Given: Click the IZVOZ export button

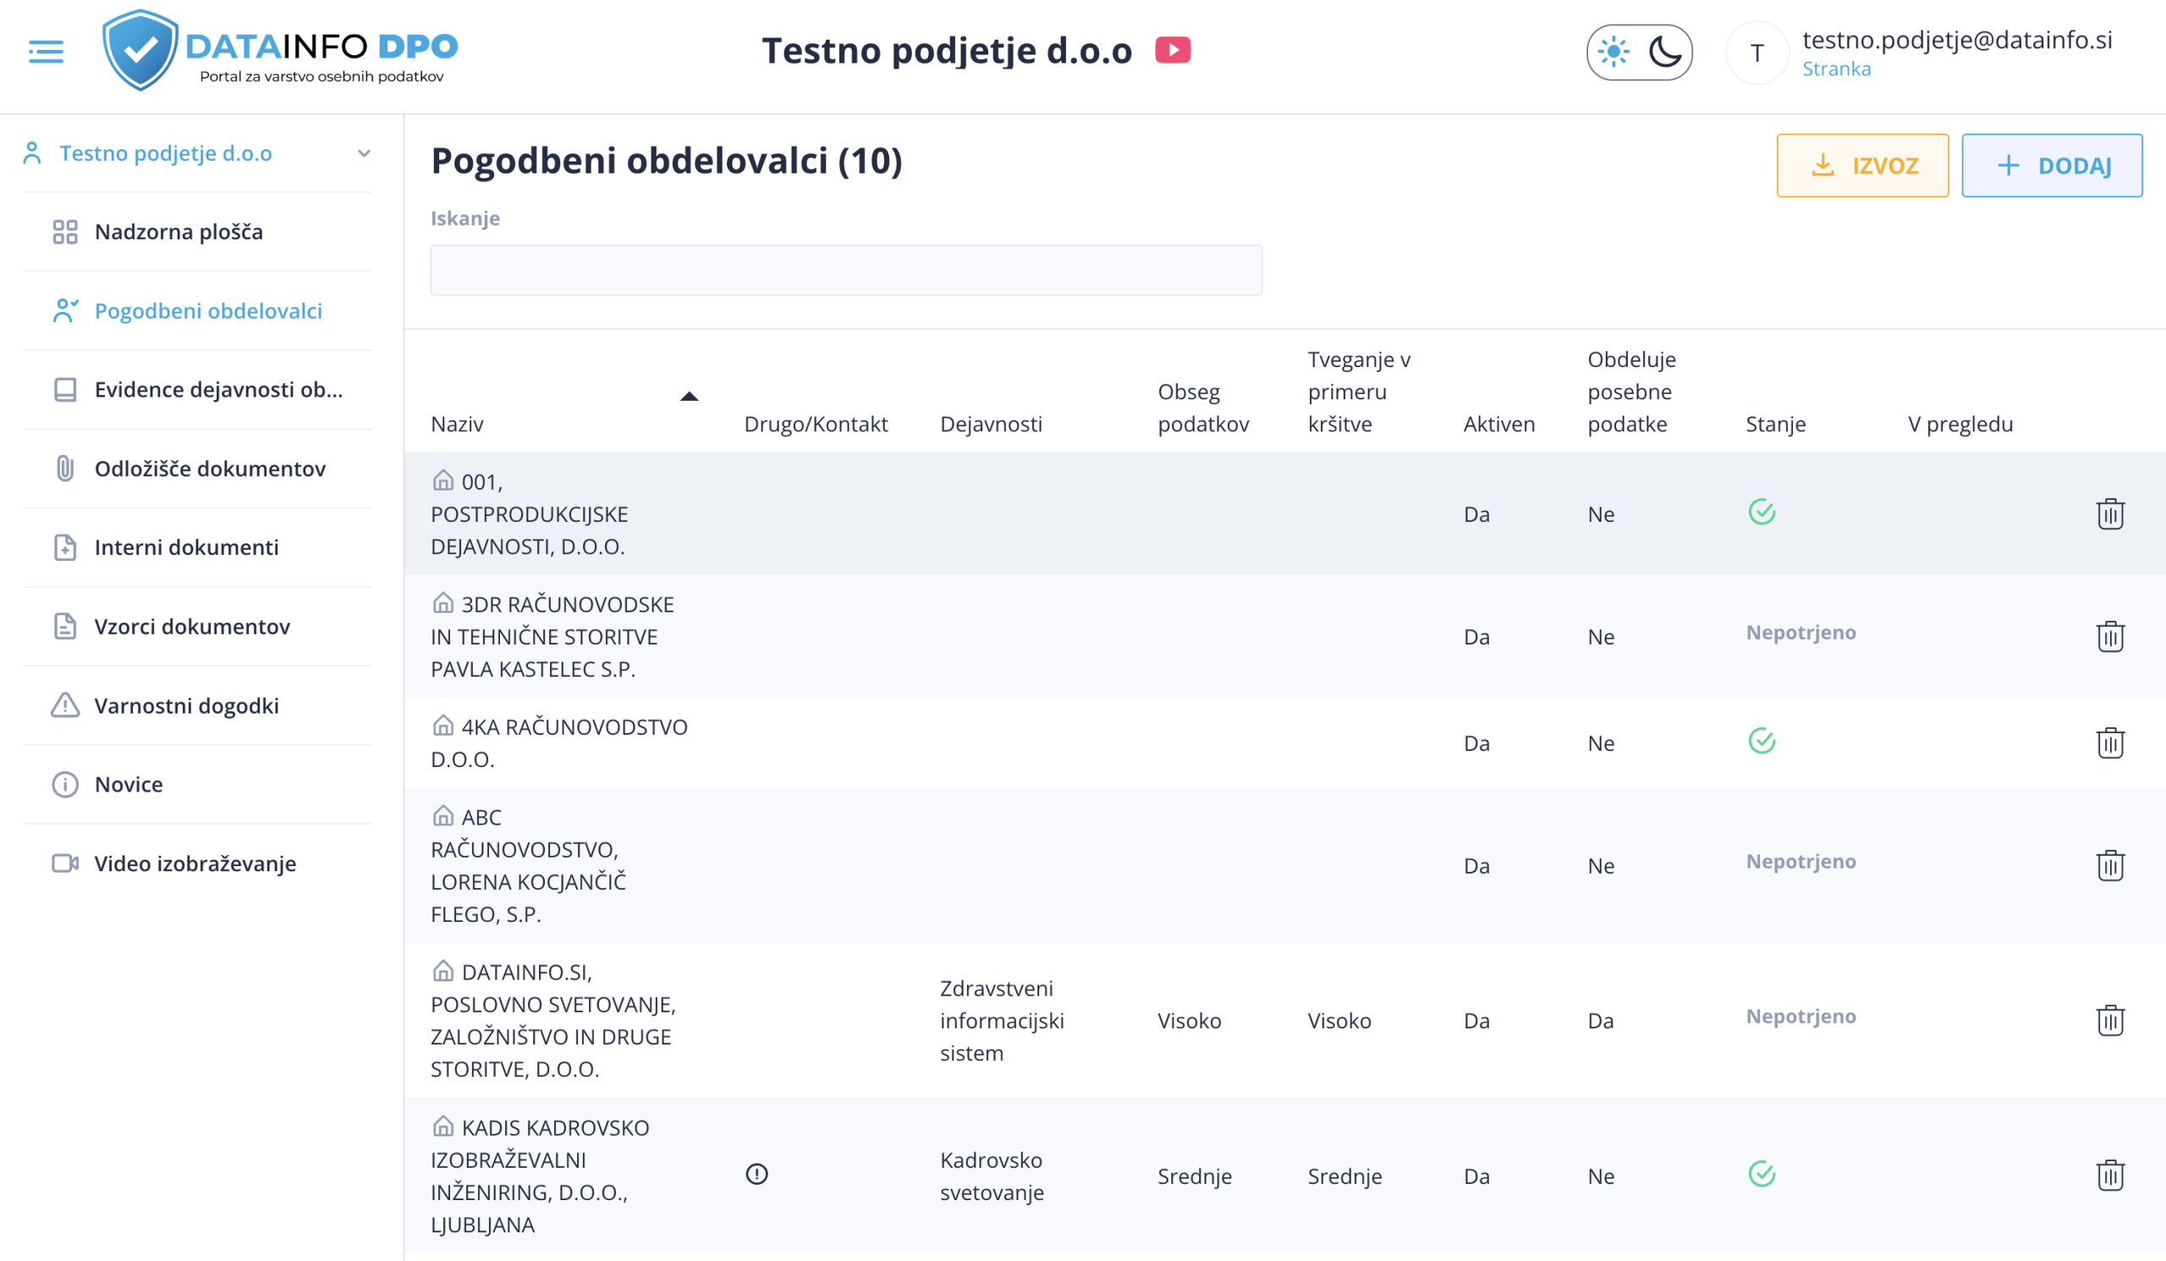Looking at the screenshot, I should pos(1862,165).
